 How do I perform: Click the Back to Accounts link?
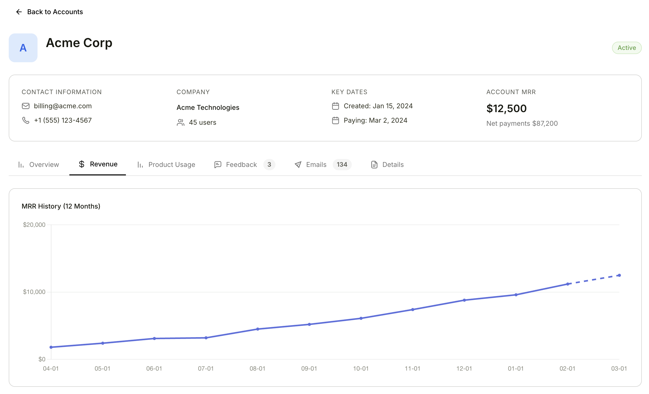point(55,12)
